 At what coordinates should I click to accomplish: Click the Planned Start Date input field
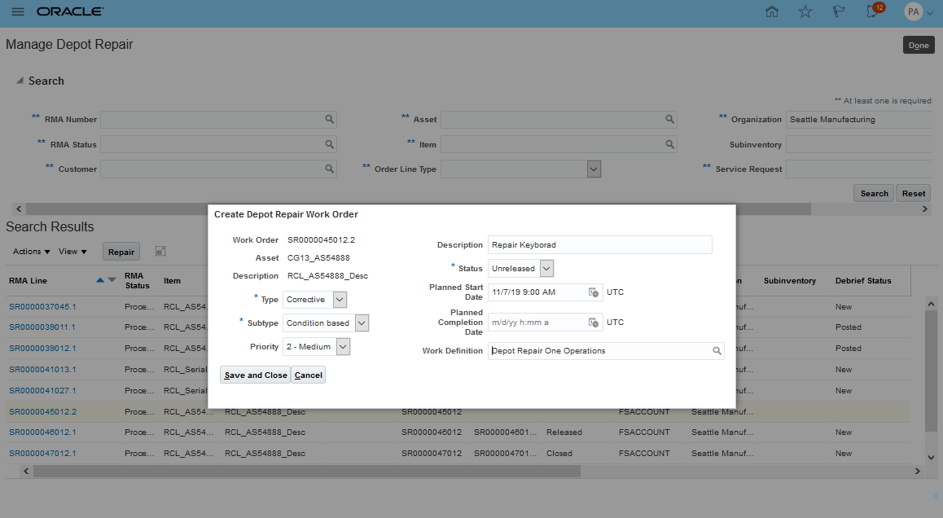[537, 292]
